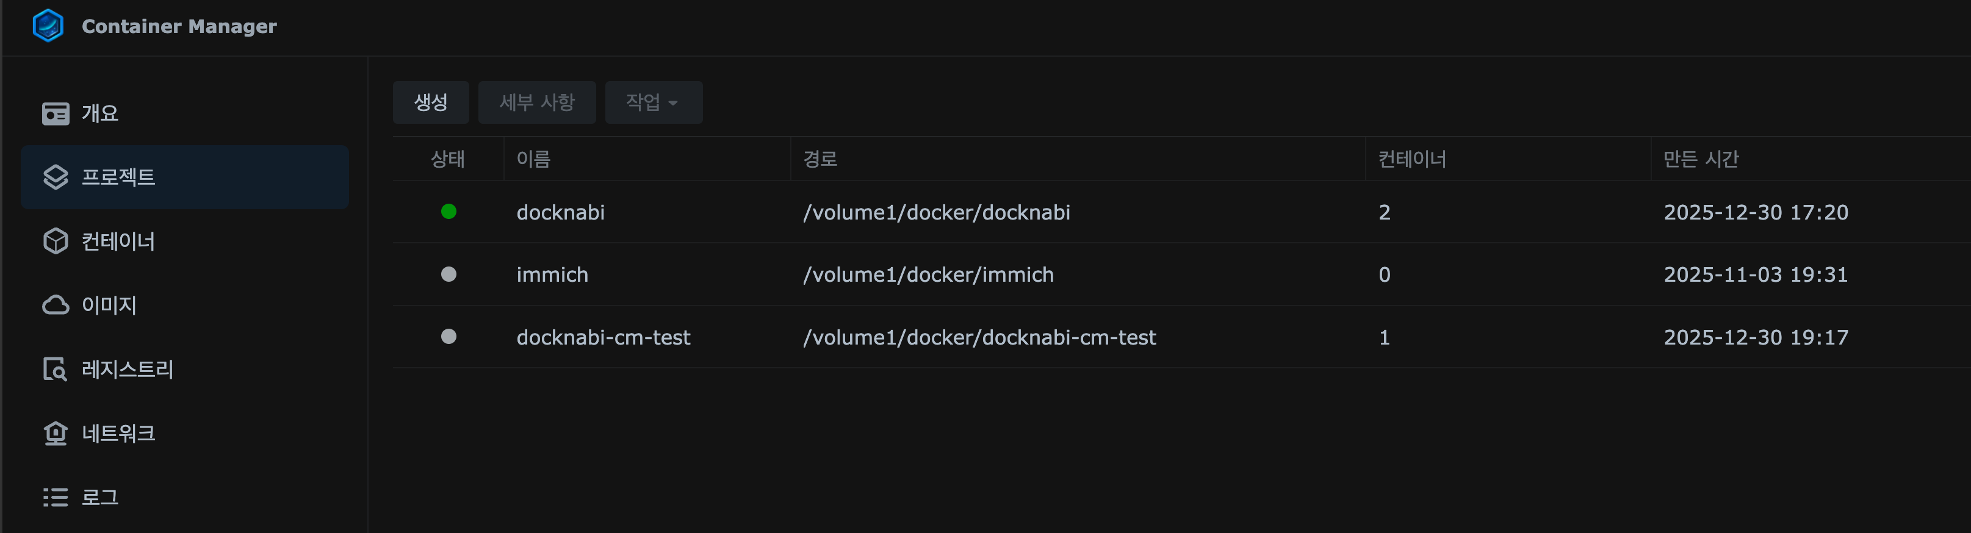Screen dimensions: 1971x533
Task: Click the green status dot for docknabi
Action: click(449, 212)
